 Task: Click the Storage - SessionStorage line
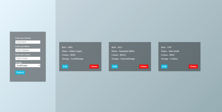point(123,59)
